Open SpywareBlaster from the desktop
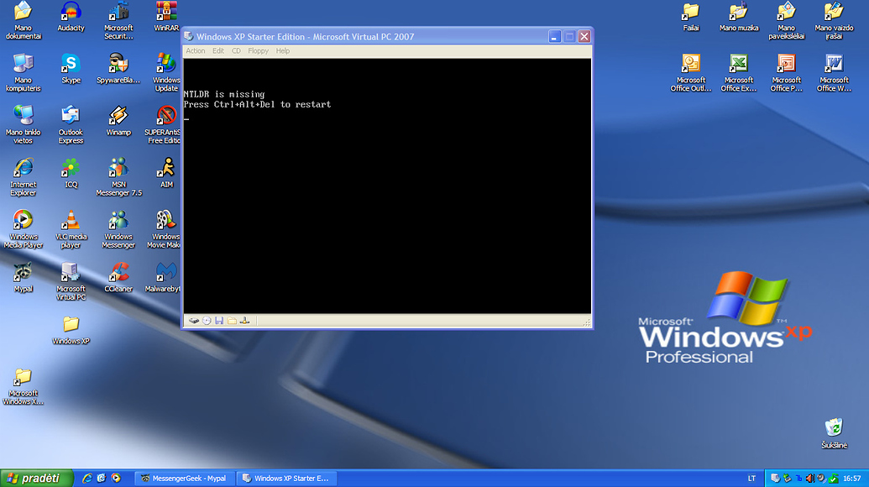 click(x=118, y=67)
